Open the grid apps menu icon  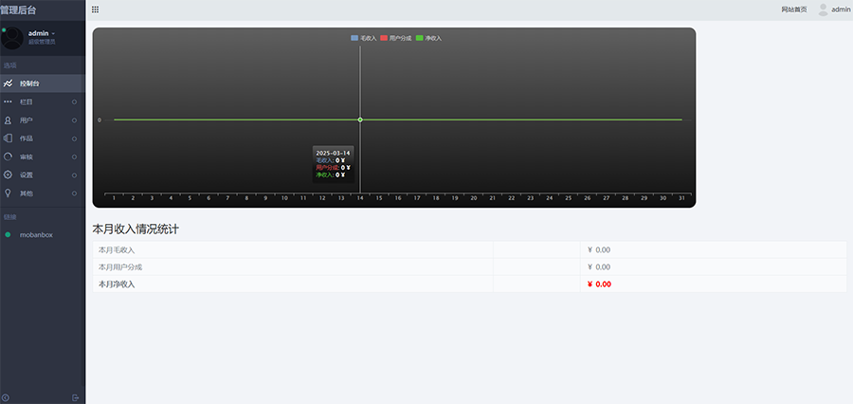(95, 9)
